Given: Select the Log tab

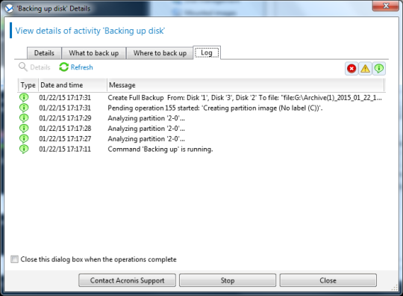Looking at the screenshot, I should pos(207,53).
